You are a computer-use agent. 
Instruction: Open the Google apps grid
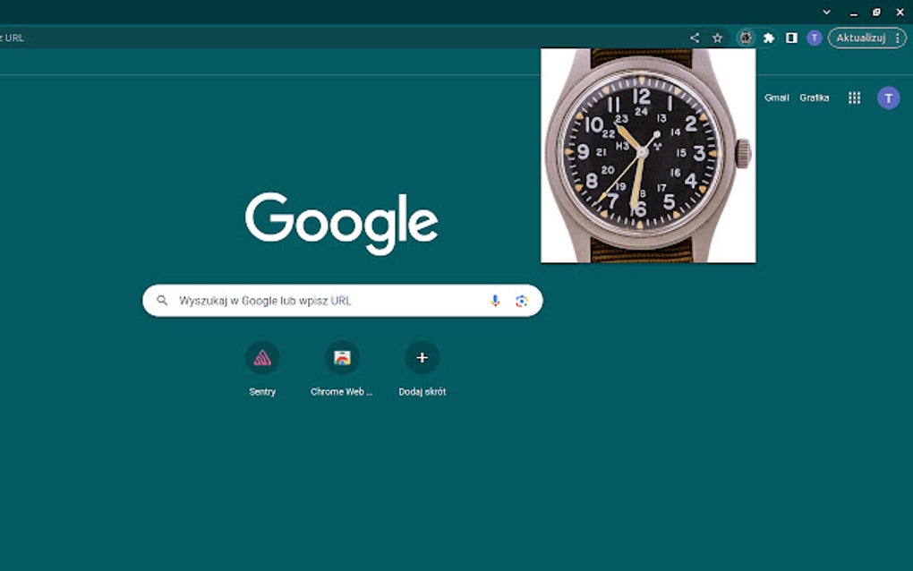pyautogui.click(x=854, y=98)
